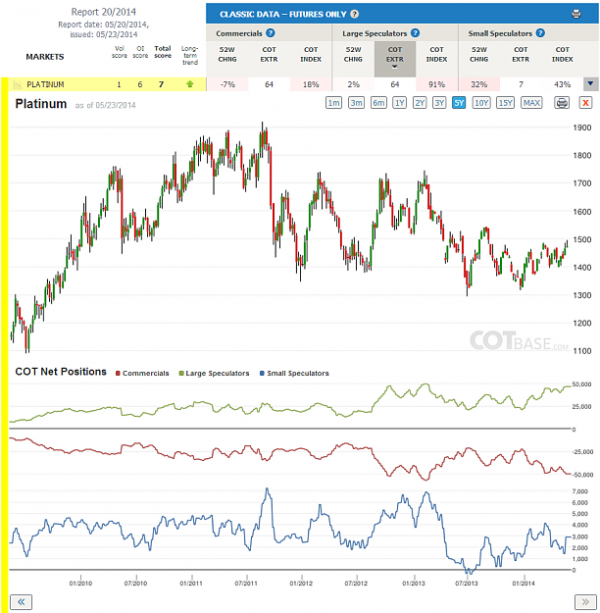Go to previous period with left arrows
This screenshot has width=600, height=613.
[21, 601]
